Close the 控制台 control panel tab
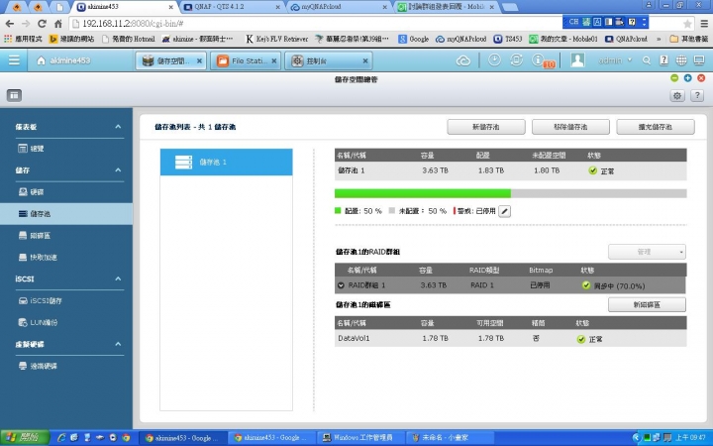The image size is (713, 446). pos(365,61)
